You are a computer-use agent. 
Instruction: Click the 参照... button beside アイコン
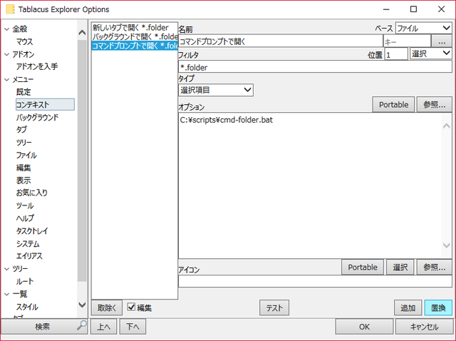click(435, 267)
